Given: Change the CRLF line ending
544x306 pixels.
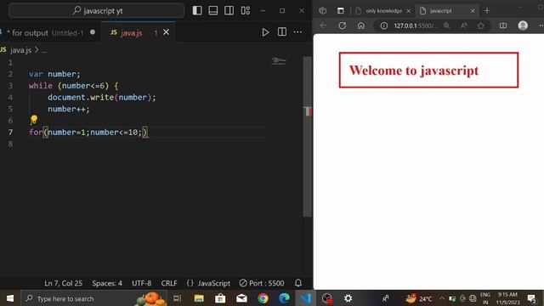Looking at the screenshot, I should pyautogui.click(x=169, y=283).
